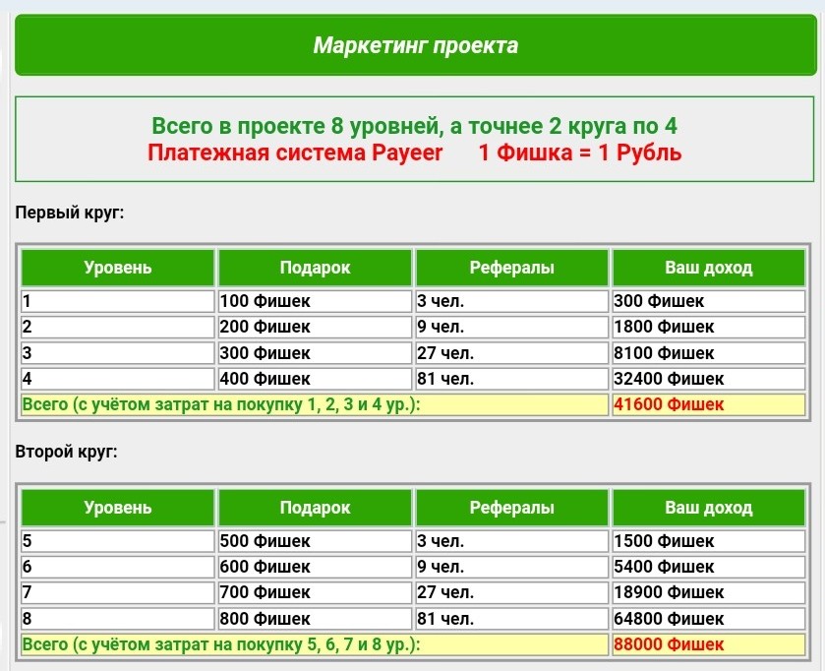Click the Маркетинг проекта header banner

(412, 43)
